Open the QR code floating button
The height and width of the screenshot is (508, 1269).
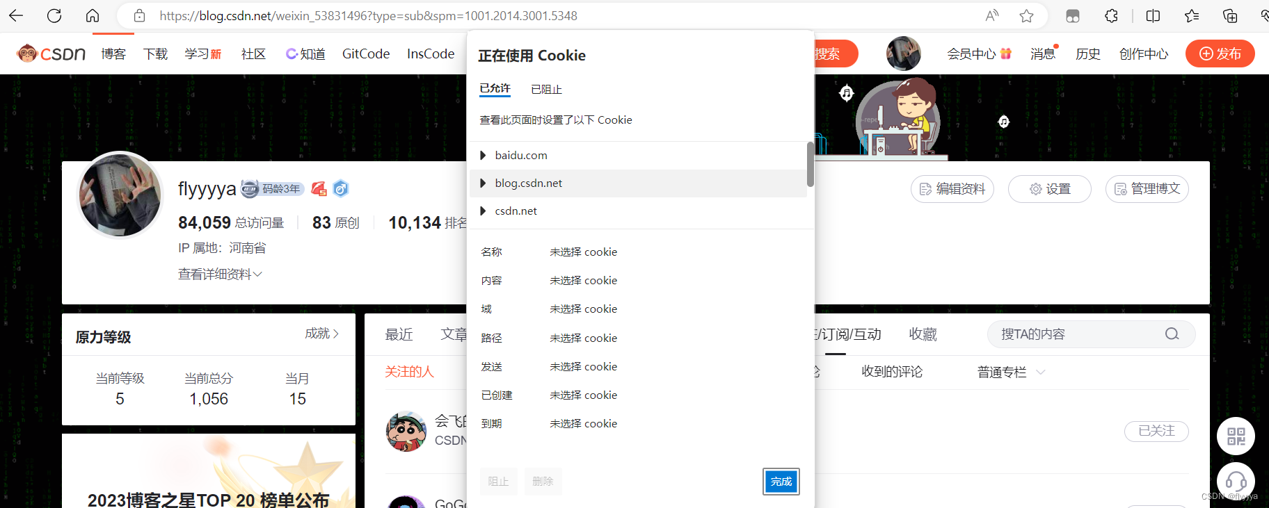pos(1236,436)
